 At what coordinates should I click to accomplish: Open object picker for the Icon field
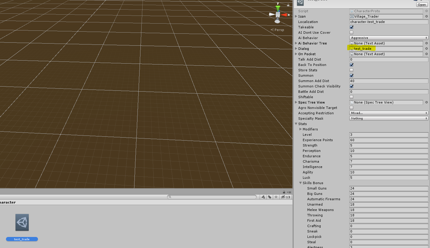426,16
